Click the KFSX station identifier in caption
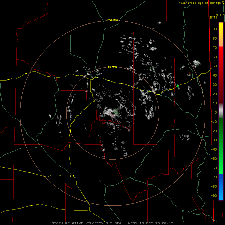 pos(133,223)
